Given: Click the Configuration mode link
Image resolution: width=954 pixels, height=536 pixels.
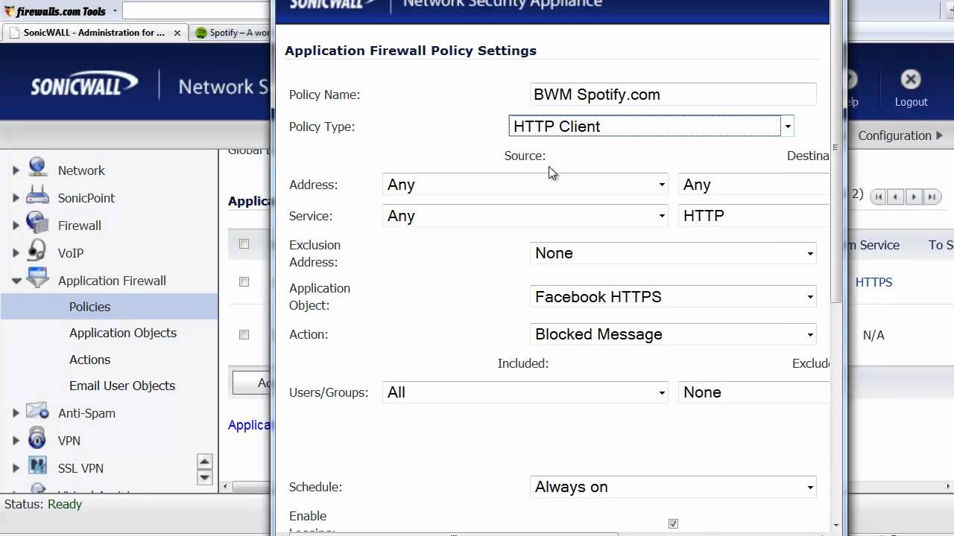Looking at the screenshot, I should click(900, 135).
